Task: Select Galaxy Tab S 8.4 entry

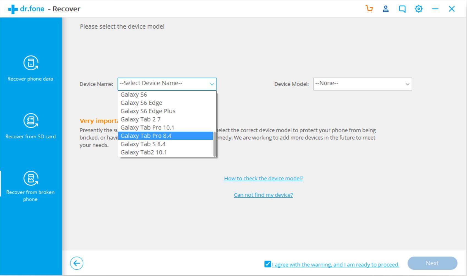Action: click(166, 144)
